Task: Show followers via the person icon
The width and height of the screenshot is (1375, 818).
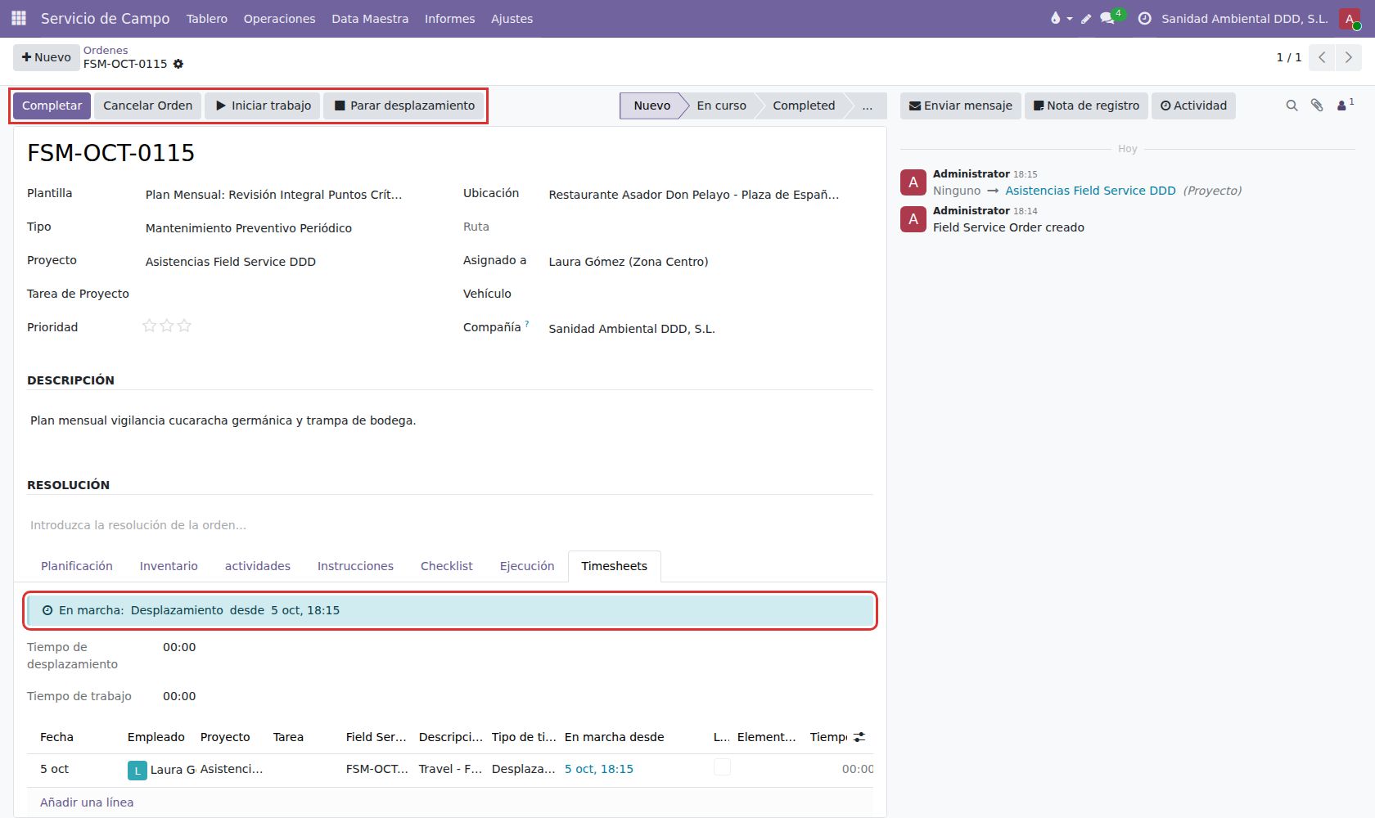Action: [x=1343, y=106]
